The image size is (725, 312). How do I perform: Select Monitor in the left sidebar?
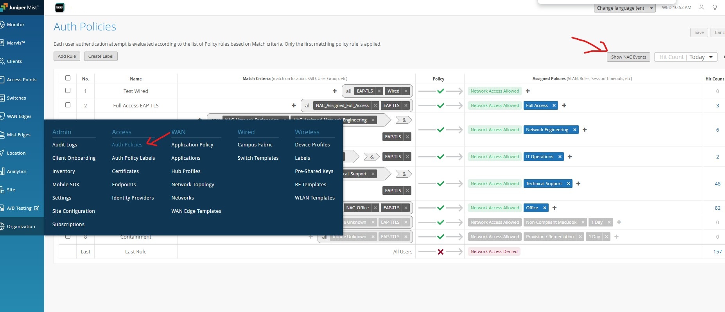pos(16,25)
